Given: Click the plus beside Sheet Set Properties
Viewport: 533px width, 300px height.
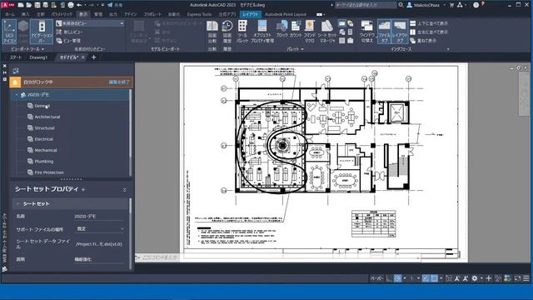Looking at the screenshot, I should pos(83,189).
